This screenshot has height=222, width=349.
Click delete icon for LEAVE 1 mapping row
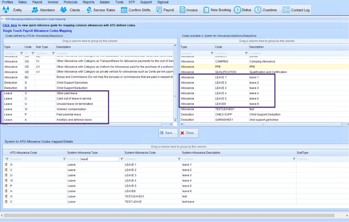[x=6, y=164]
